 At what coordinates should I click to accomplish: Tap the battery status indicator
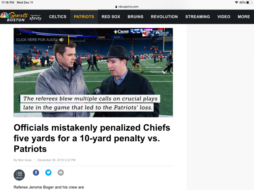(x=248, y=2)
